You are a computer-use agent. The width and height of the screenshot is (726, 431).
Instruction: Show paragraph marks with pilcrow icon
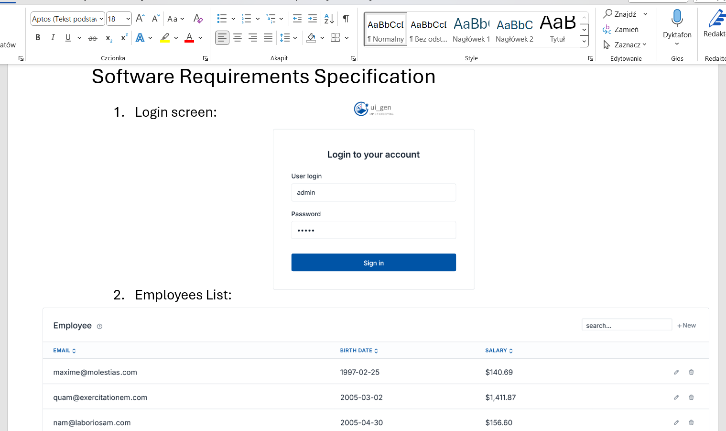pos(346,19)
